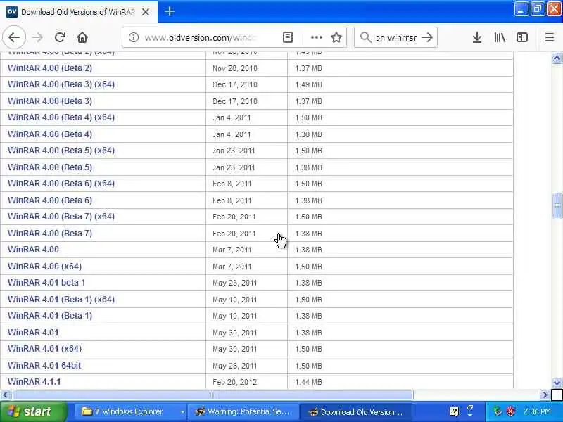
Task: Click the horizontal scrollbar thumb
Action: pos(212,395)
